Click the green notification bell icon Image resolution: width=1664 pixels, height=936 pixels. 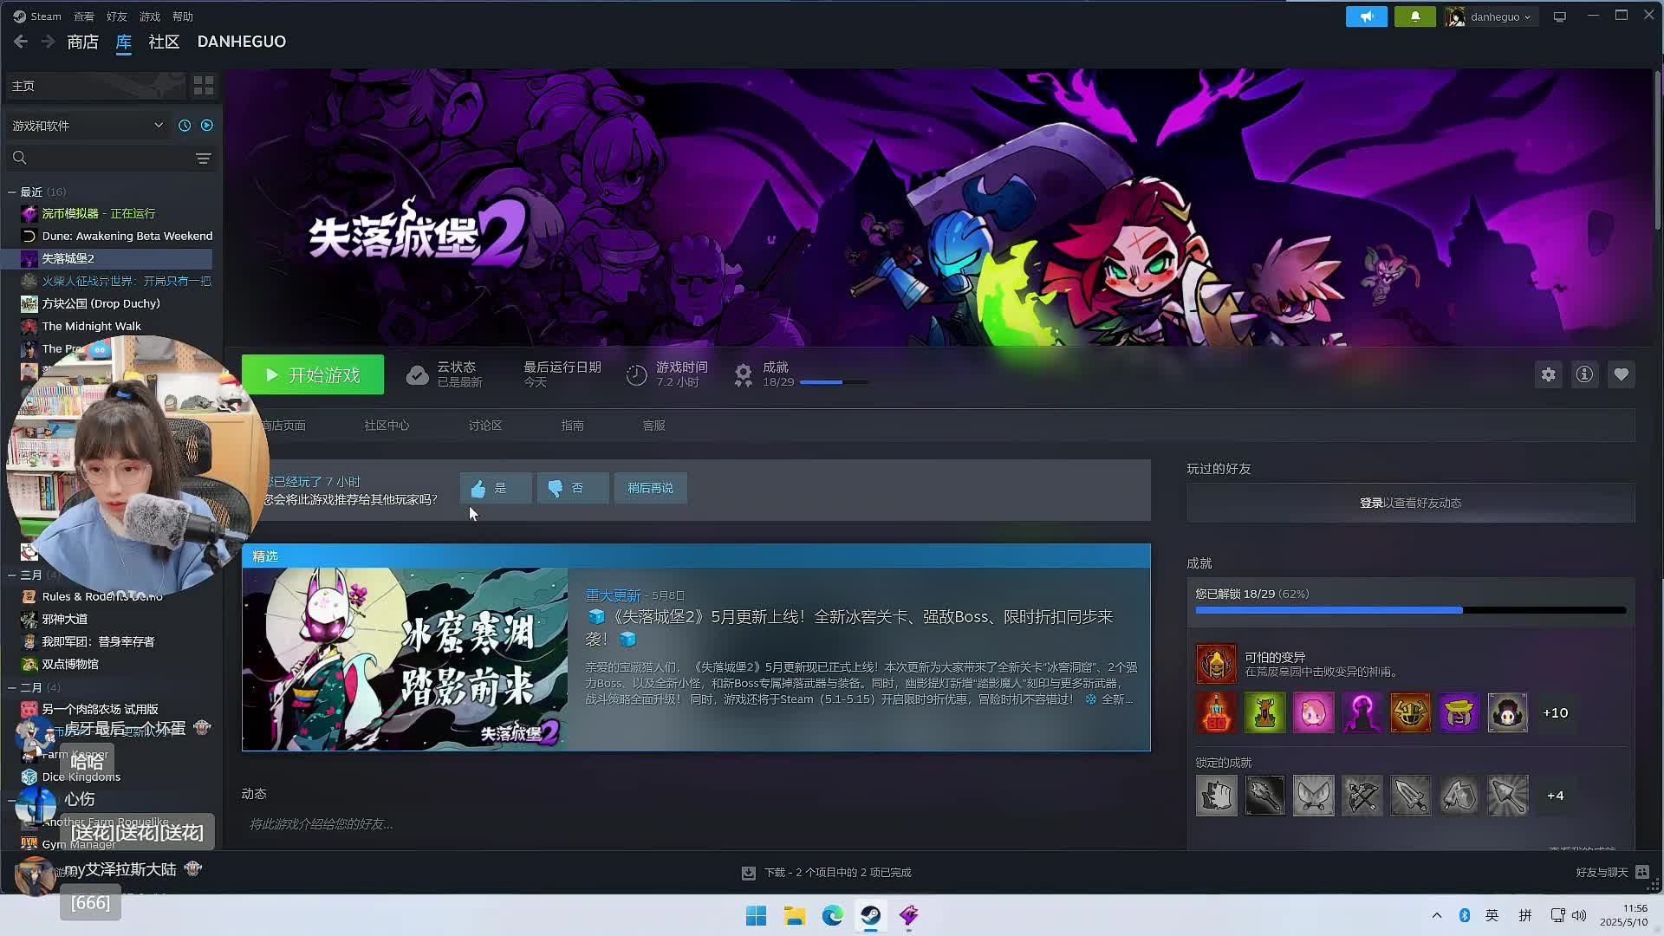point(1415,16)
